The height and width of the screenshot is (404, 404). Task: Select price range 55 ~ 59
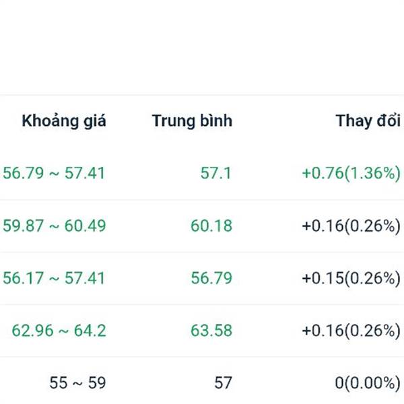[x=77, y=383]
